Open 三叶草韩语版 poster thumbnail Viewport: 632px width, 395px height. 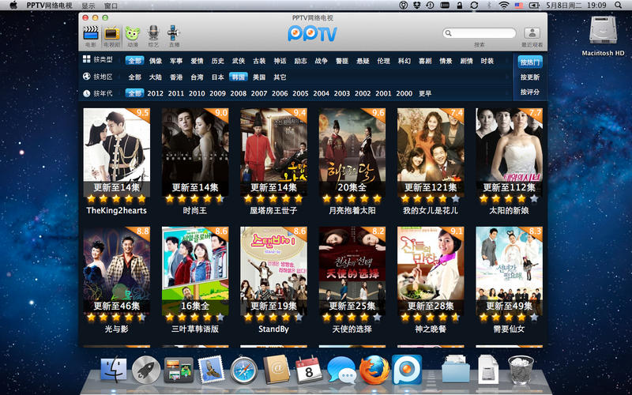195,270
